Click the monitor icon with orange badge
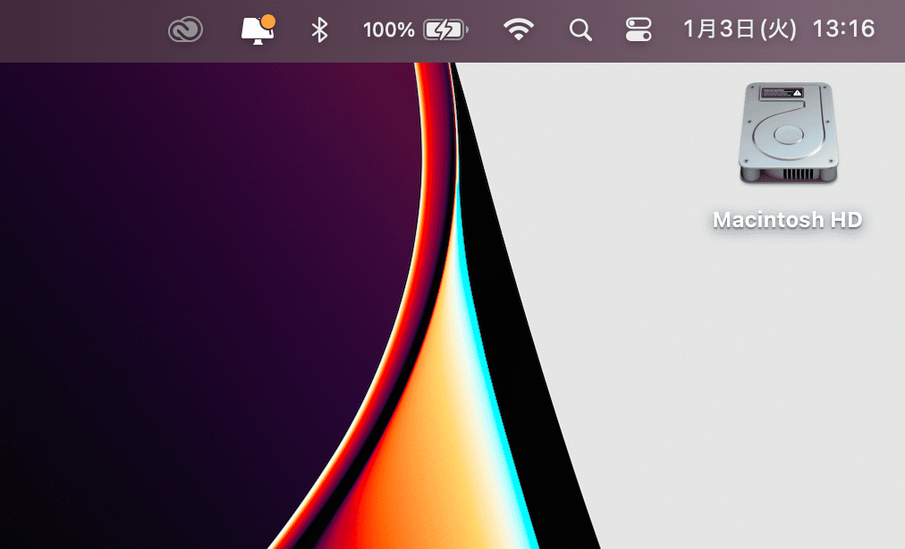905x549 pixels. pos(256,31)
